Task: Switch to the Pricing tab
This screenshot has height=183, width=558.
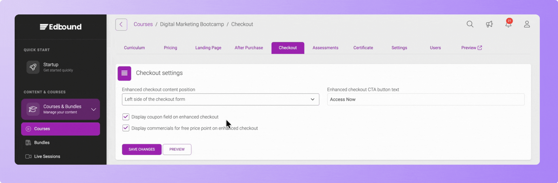Action: click(170, 48)
